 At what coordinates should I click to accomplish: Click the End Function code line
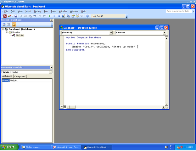coord(75,50)
